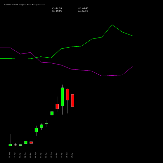Select the green candle above 28 Aug
The width and height of the screenshot is (163, 163).
10,145
